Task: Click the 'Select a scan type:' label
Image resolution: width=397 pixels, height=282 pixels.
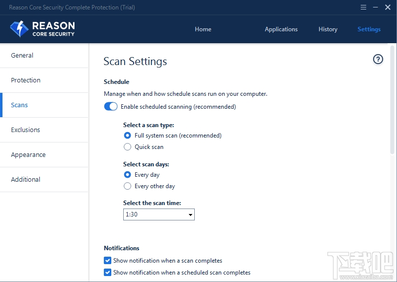Action: pyautogui.click(x=149, y=125)
